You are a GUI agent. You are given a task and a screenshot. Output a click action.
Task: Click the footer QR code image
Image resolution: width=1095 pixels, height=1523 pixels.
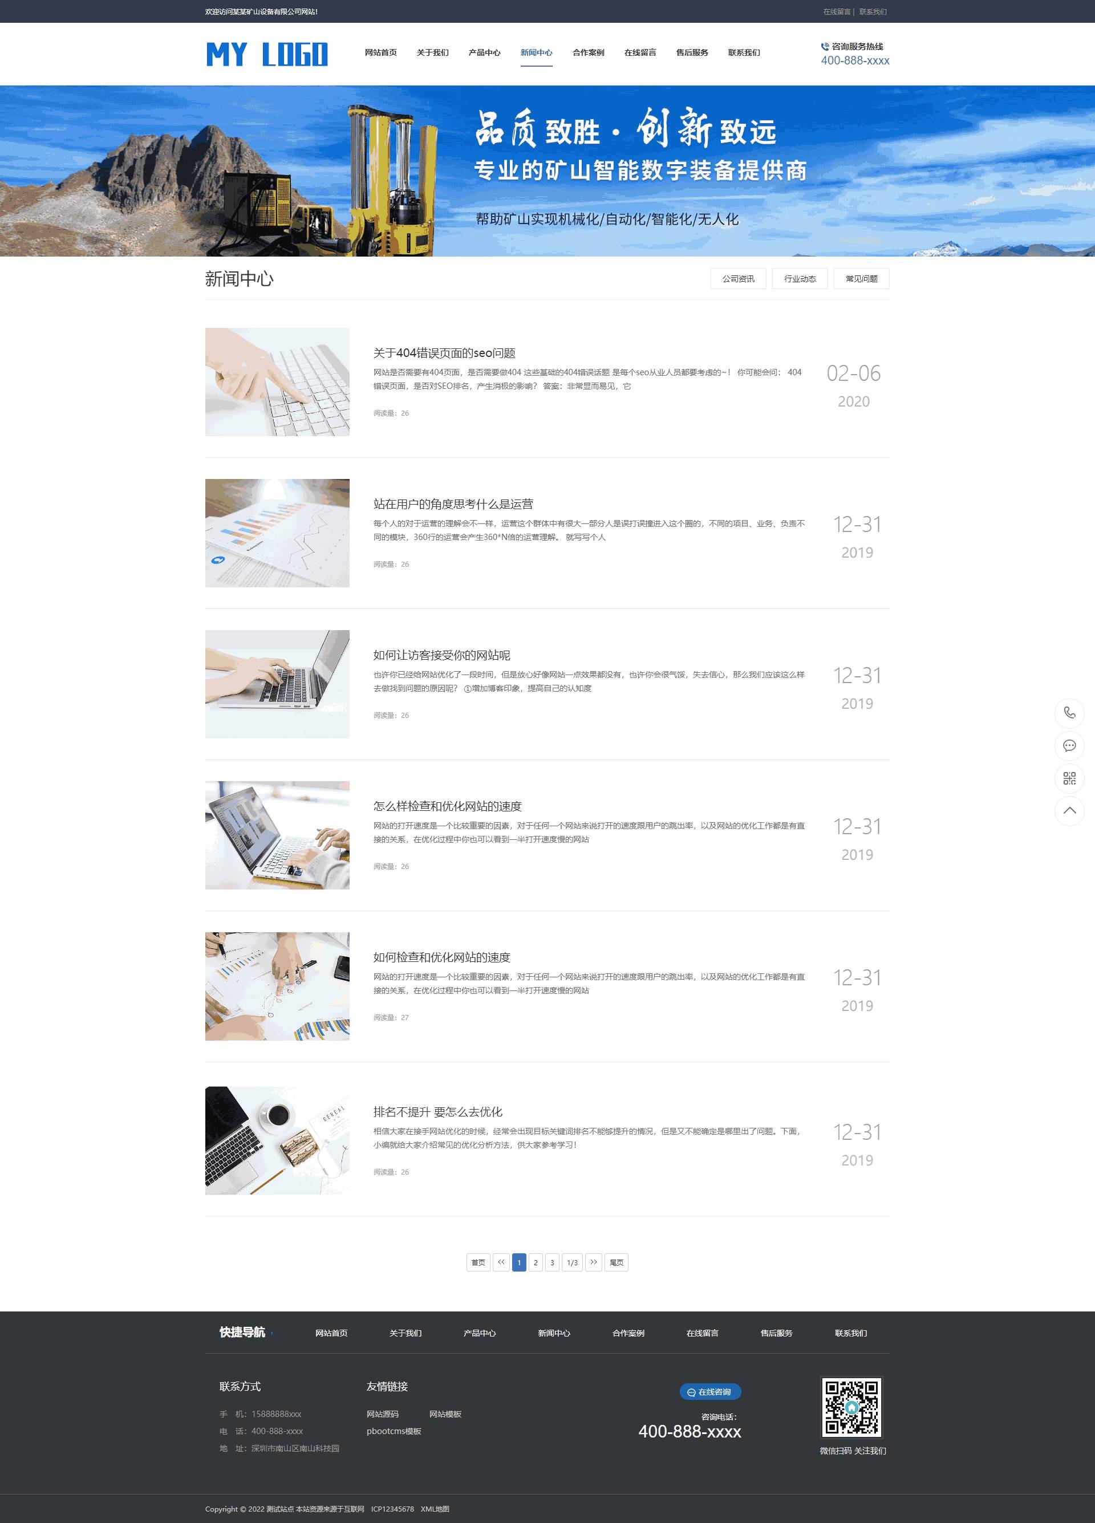coord(851,1407)
